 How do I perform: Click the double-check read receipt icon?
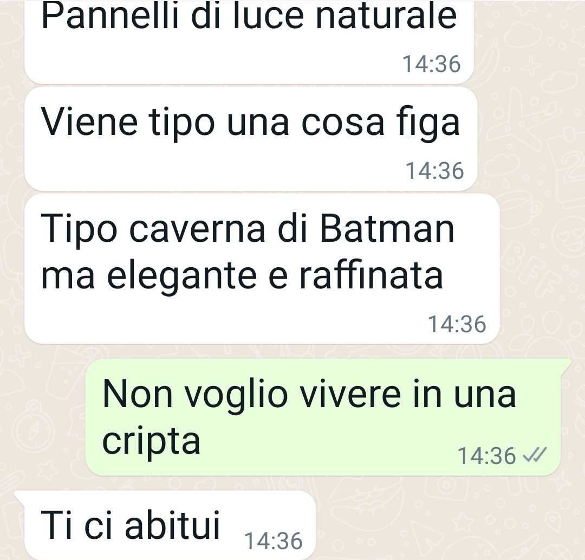535,455
